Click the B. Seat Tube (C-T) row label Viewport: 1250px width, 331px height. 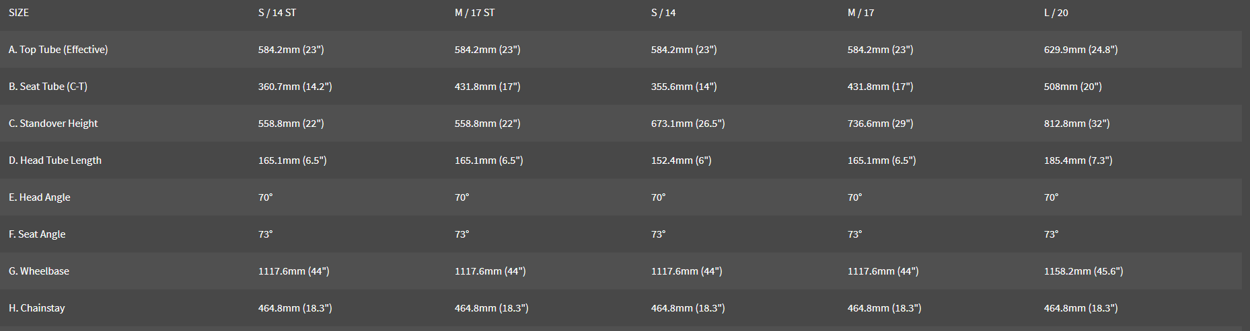[48, 87]
